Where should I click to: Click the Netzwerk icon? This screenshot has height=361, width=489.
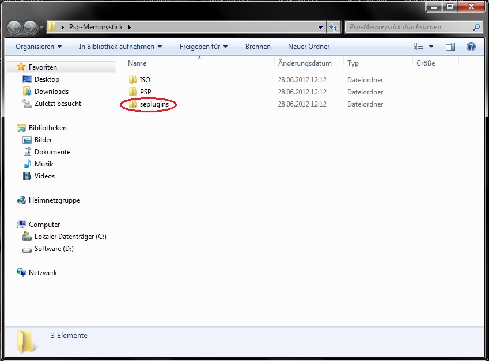[21, 272]
